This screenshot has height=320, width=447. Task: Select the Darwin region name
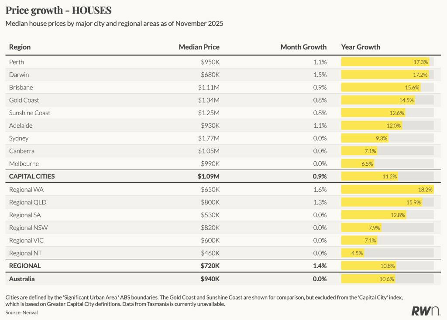(19, 75)
